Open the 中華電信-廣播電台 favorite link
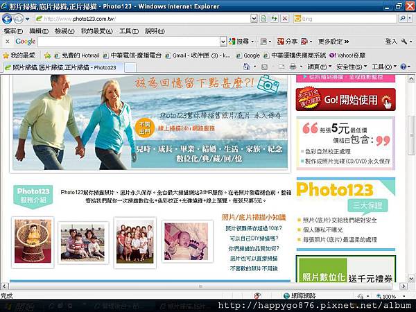The image size is (416, 312). [132, 55]
